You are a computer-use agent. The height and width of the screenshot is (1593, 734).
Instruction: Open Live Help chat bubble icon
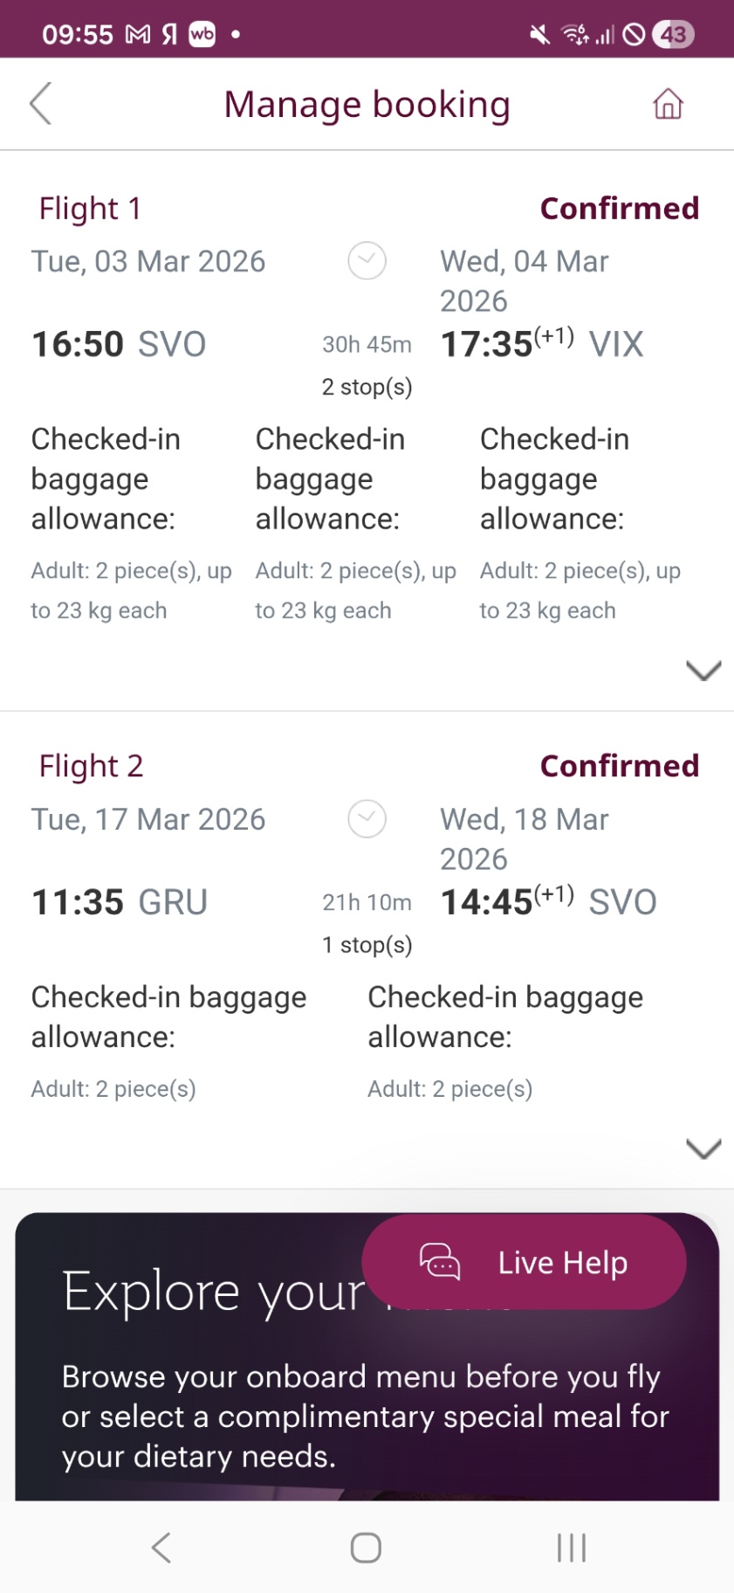click(x=440, y=1262)
